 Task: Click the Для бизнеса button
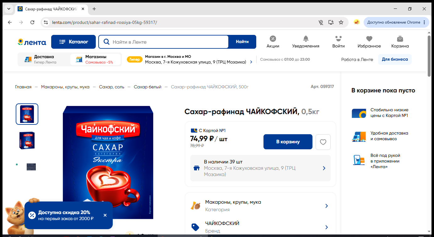pos(395,59)
